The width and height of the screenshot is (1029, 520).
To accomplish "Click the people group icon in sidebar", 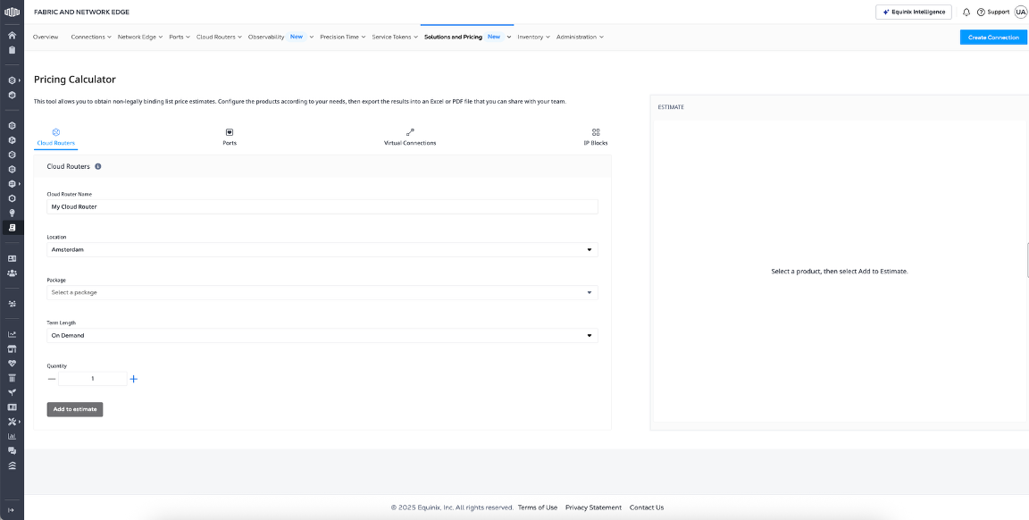I will 12,273.
